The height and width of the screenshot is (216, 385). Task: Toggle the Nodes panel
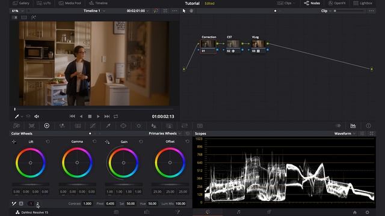(x=312, y=3)
